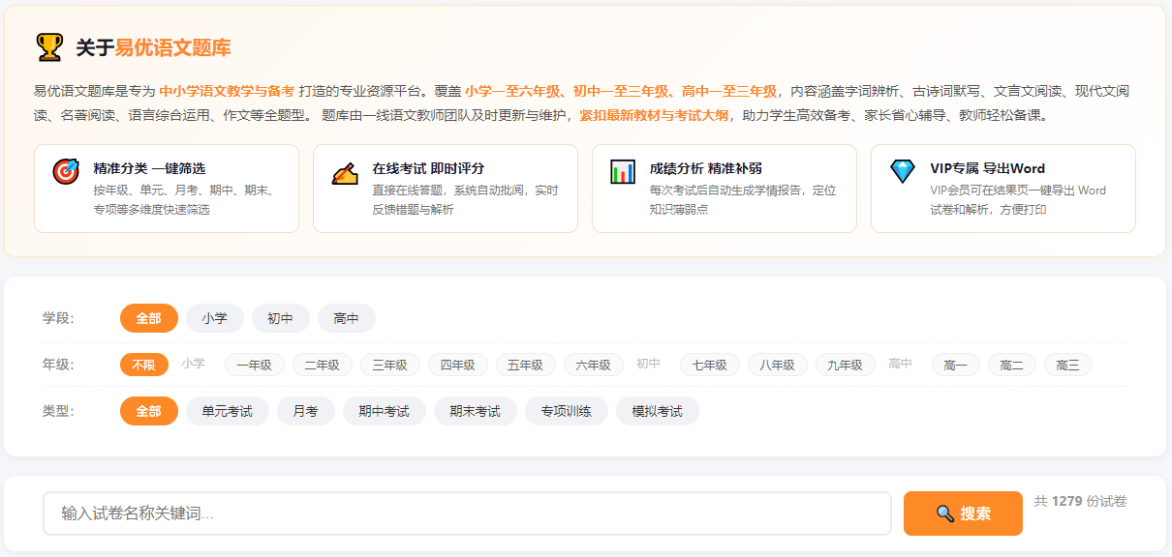Viewport: 1172px width, 557px height.
Task: Click the 年级: filter label
Action: pos(58,365)
